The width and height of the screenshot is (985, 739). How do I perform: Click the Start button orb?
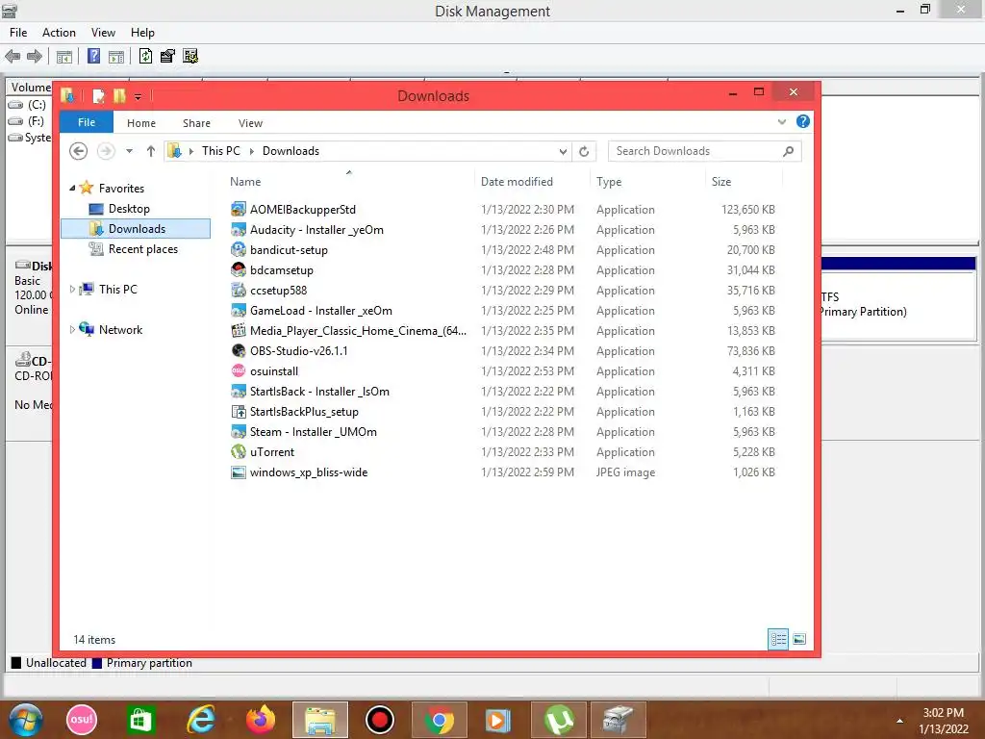click(x=25, y=720)
